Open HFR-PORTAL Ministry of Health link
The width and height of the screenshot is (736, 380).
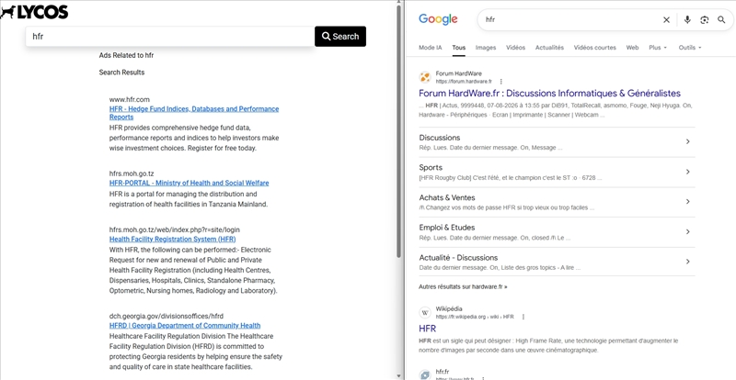[190, 183]
